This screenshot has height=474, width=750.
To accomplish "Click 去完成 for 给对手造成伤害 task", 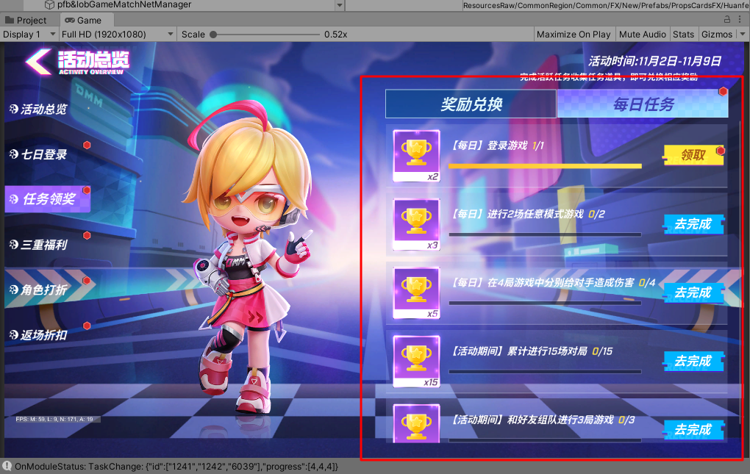I will [x=693, y=292].
